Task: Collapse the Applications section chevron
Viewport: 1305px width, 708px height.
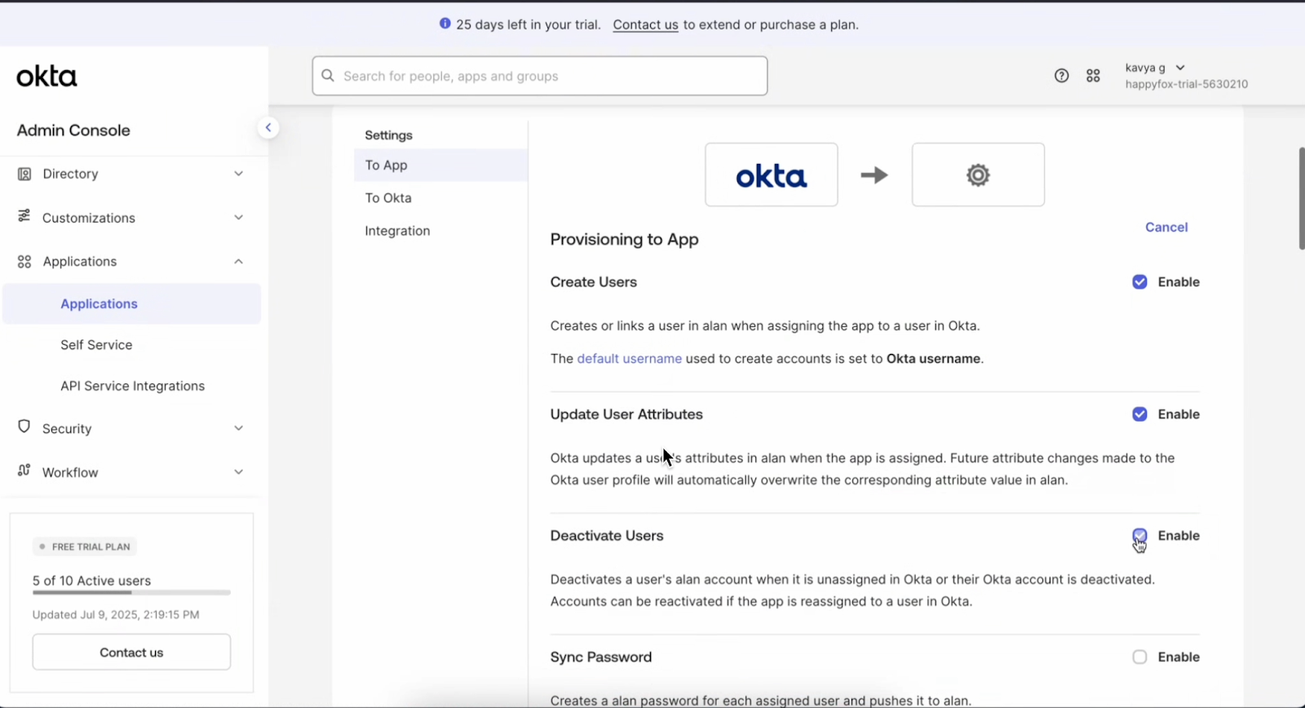Action: click(238, 261)
